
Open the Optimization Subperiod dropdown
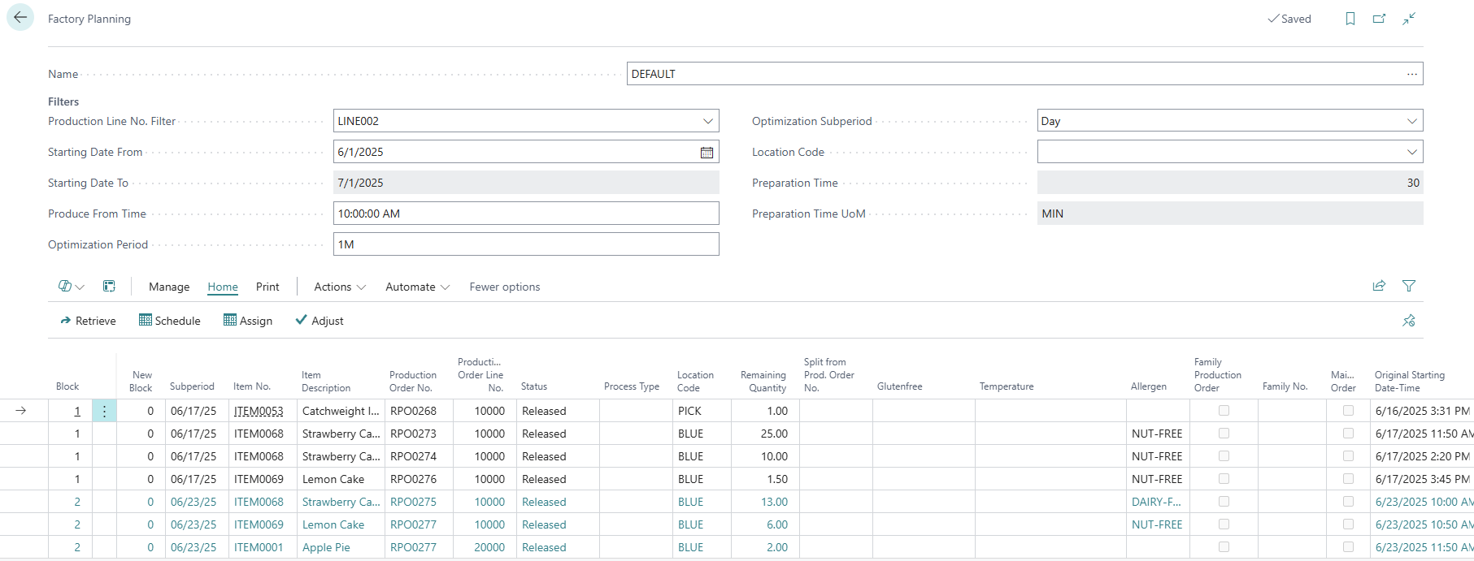[x=1411, y=121]
